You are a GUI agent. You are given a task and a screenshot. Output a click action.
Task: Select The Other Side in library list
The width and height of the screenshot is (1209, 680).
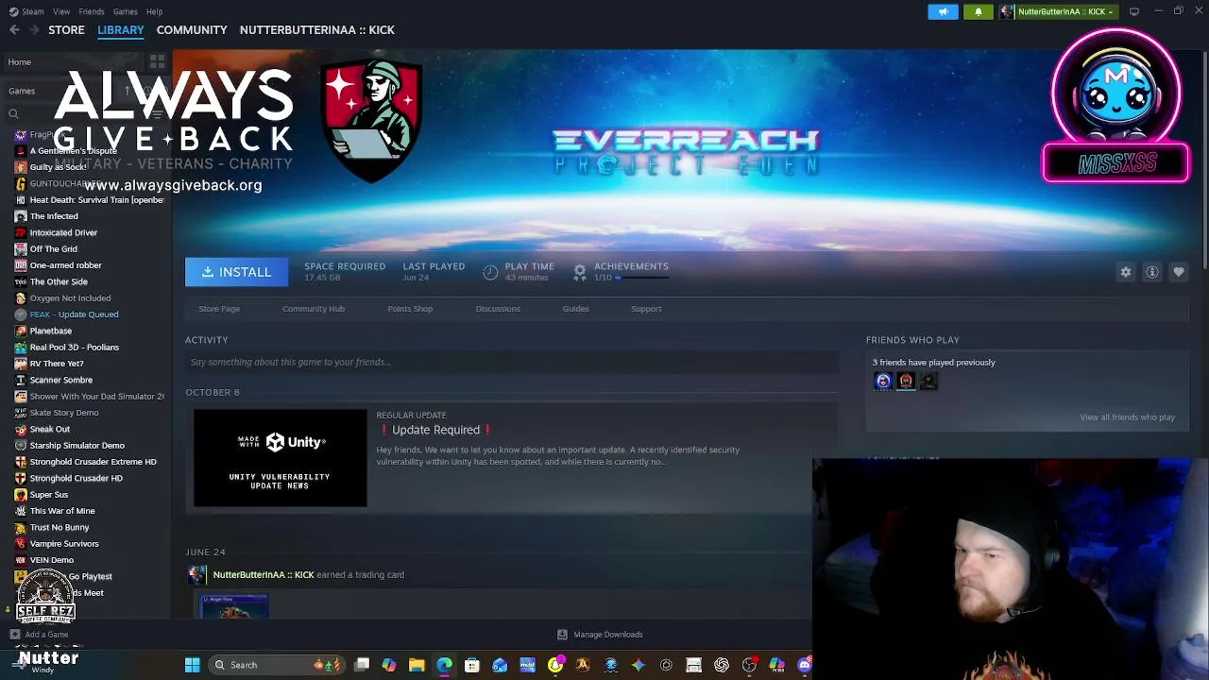pyautogui.click(x=59, y=281)
